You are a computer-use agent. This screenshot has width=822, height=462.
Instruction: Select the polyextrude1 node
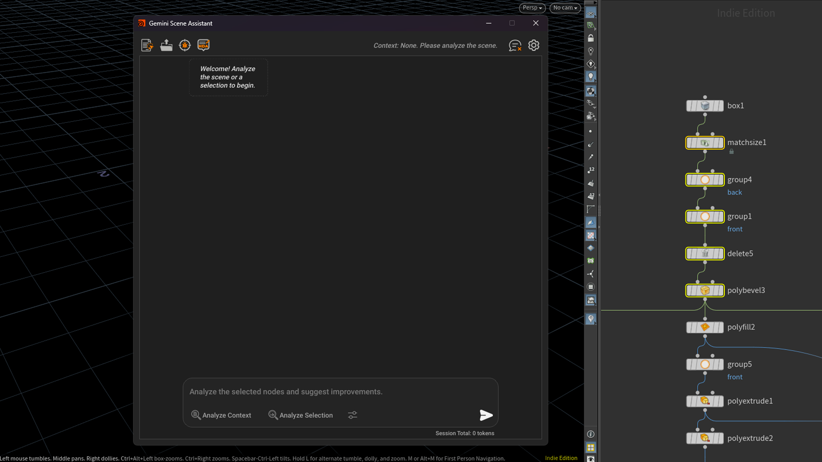[x=705, y=401]
